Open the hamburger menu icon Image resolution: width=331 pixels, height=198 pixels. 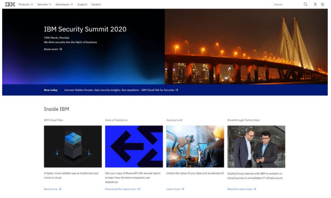pyautogui.click(x=323, y=4)
